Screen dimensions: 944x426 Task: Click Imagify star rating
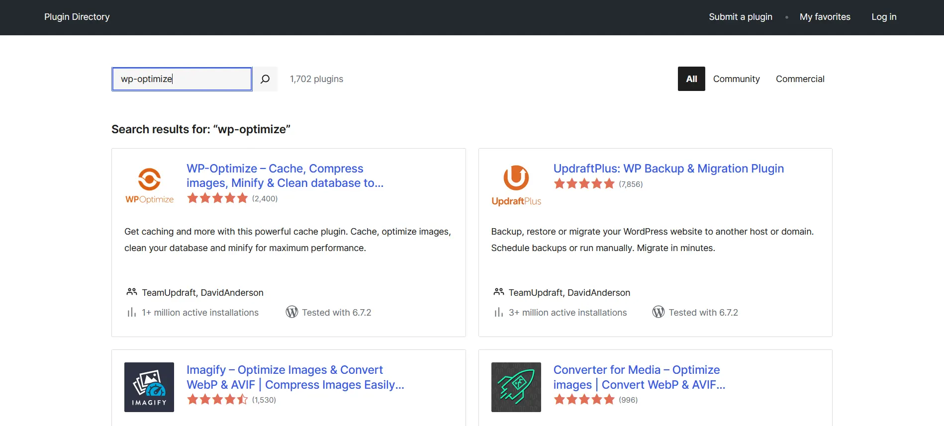click(x=217, y=400)
